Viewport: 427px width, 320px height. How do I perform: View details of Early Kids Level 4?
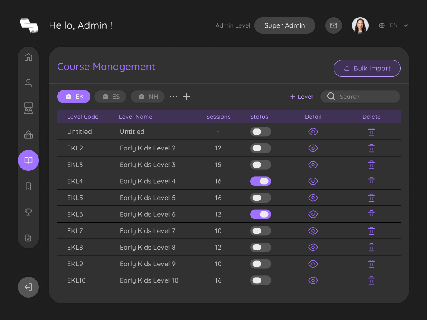pyautogui.click(x=313, y=181)
